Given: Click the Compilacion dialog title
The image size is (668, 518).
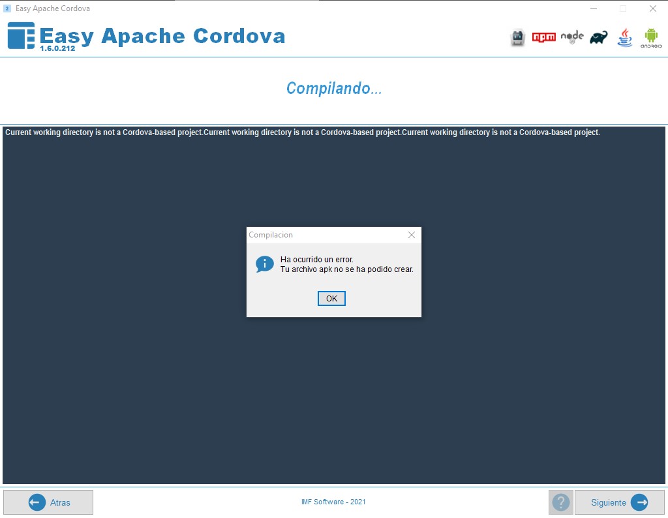Looking at the screenshot, I should 271,235.
